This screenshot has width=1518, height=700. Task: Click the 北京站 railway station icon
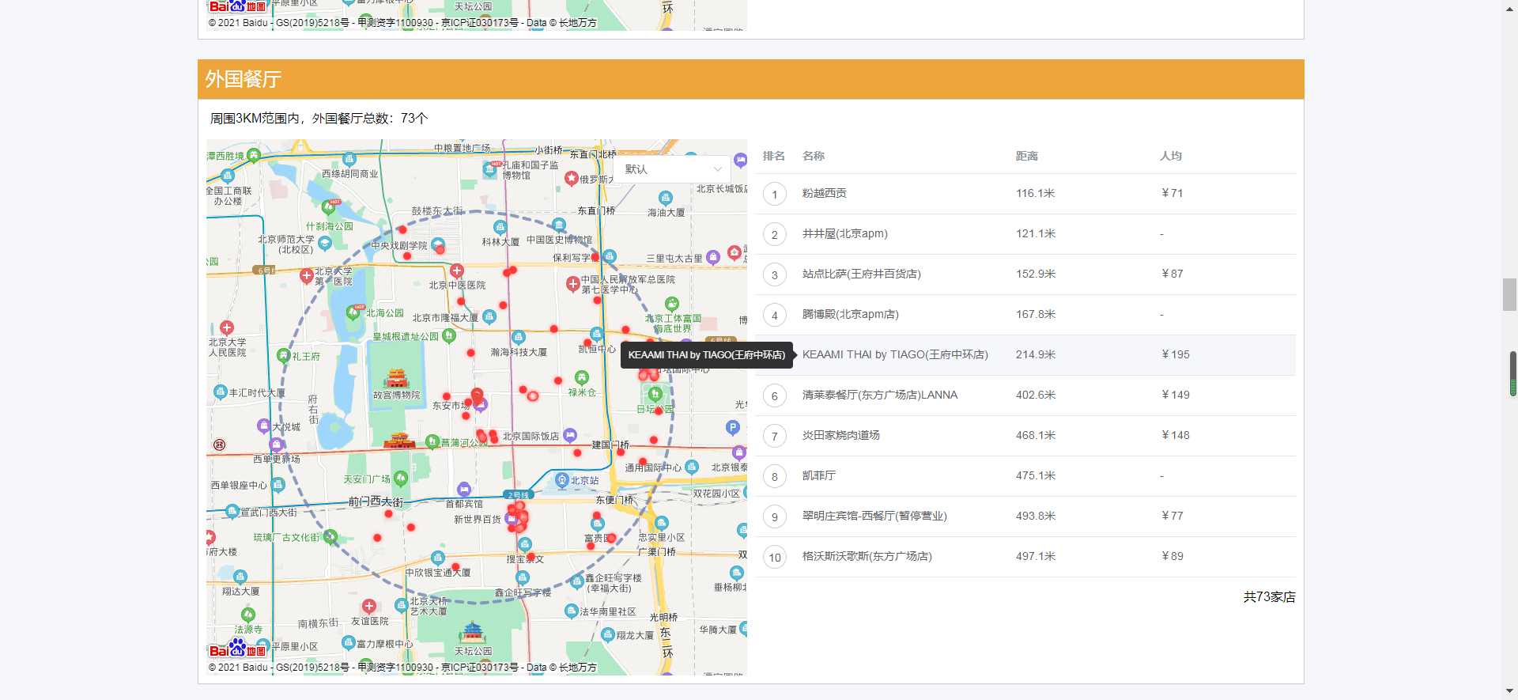(562, 479)
